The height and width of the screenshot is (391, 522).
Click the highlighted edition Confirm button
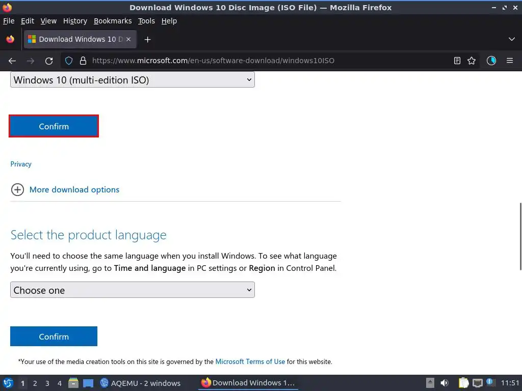pos(54,126)
